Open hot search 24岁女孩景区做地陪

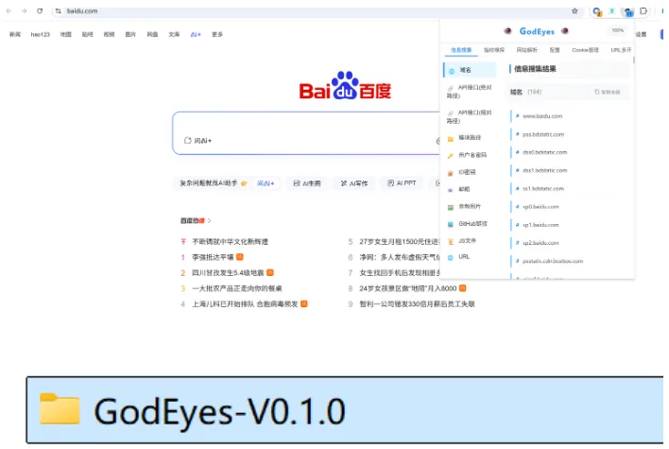(x=408, y=288)
